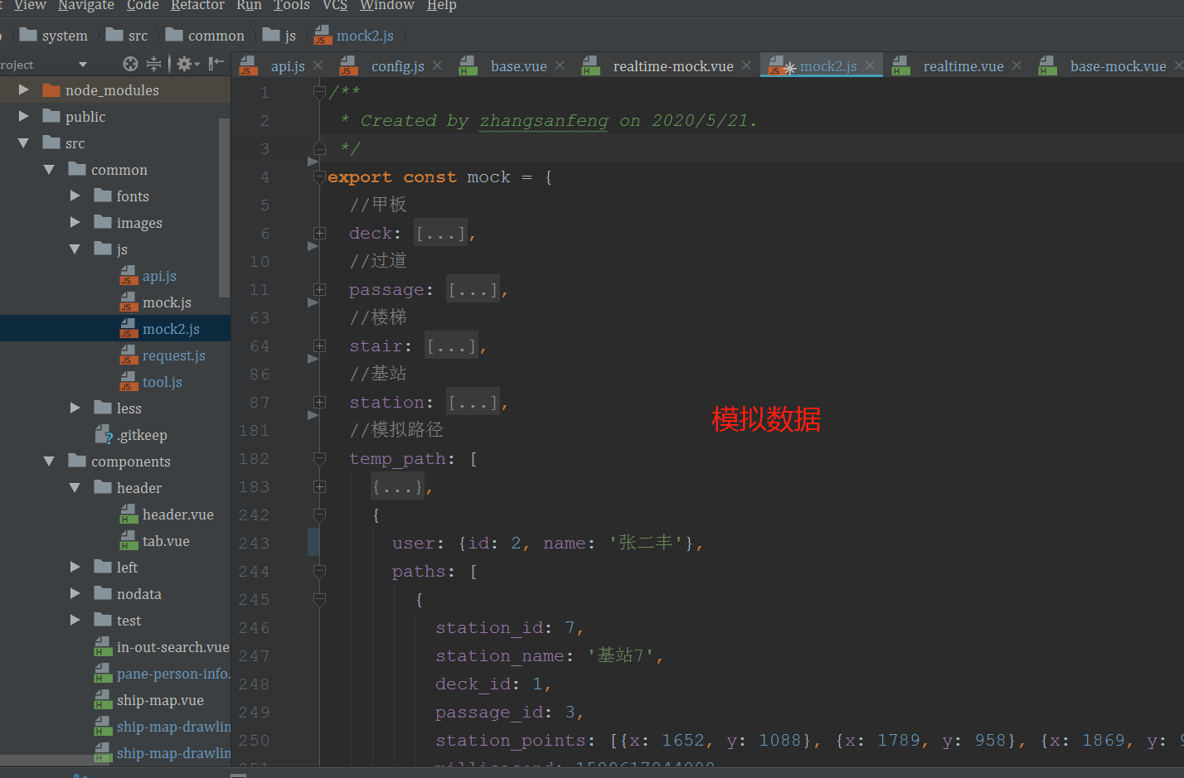1184x778 pixels.
Task: Open the project panel gear settings
Action: click(x=184, y=64)
